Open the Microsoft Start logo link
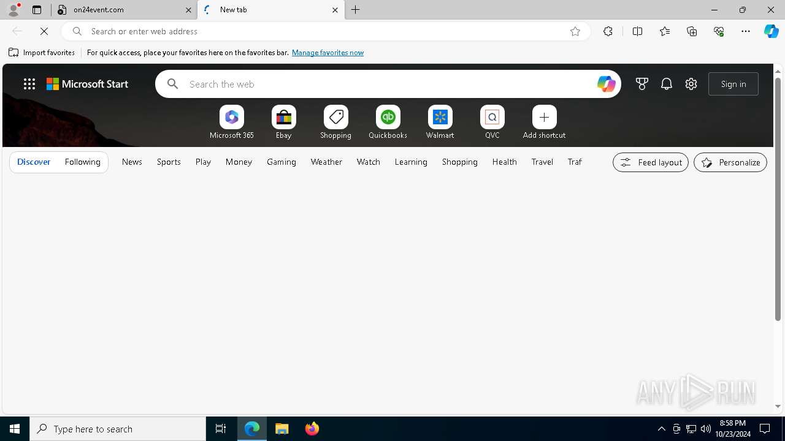 88,84
